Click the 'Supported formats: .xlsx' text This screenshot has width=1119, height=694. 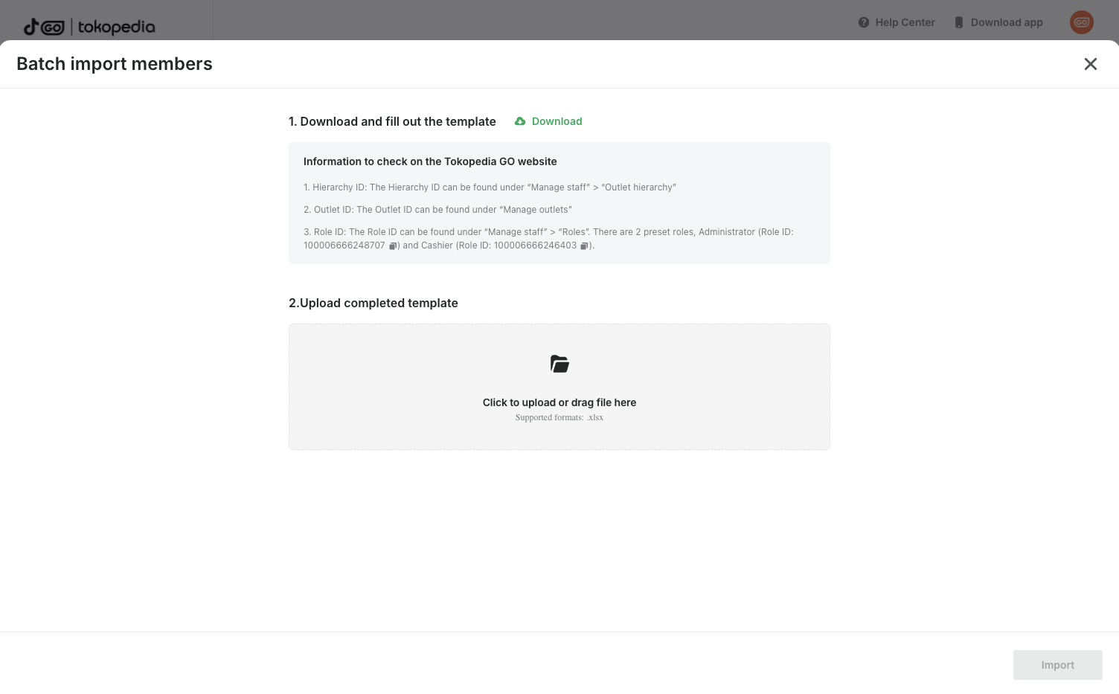tap(559, 418)
